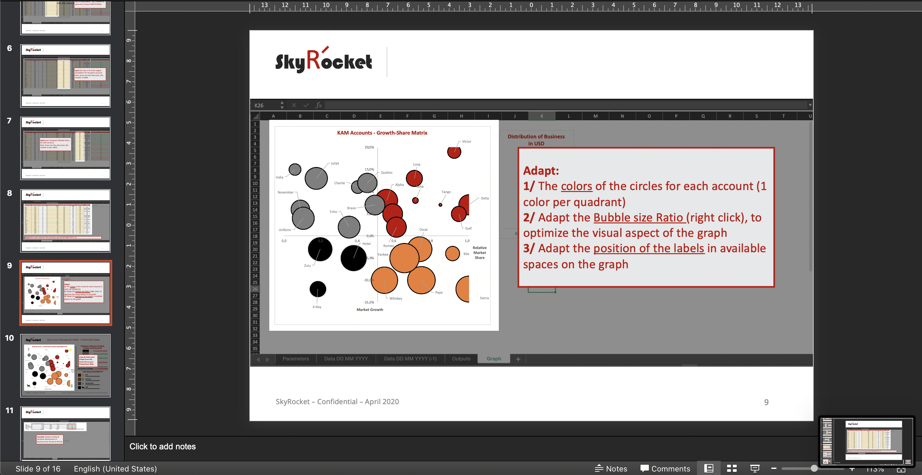Click the horizontal ruler above the slide
This screenshot has width=922, height=475.
pos(531,6)
